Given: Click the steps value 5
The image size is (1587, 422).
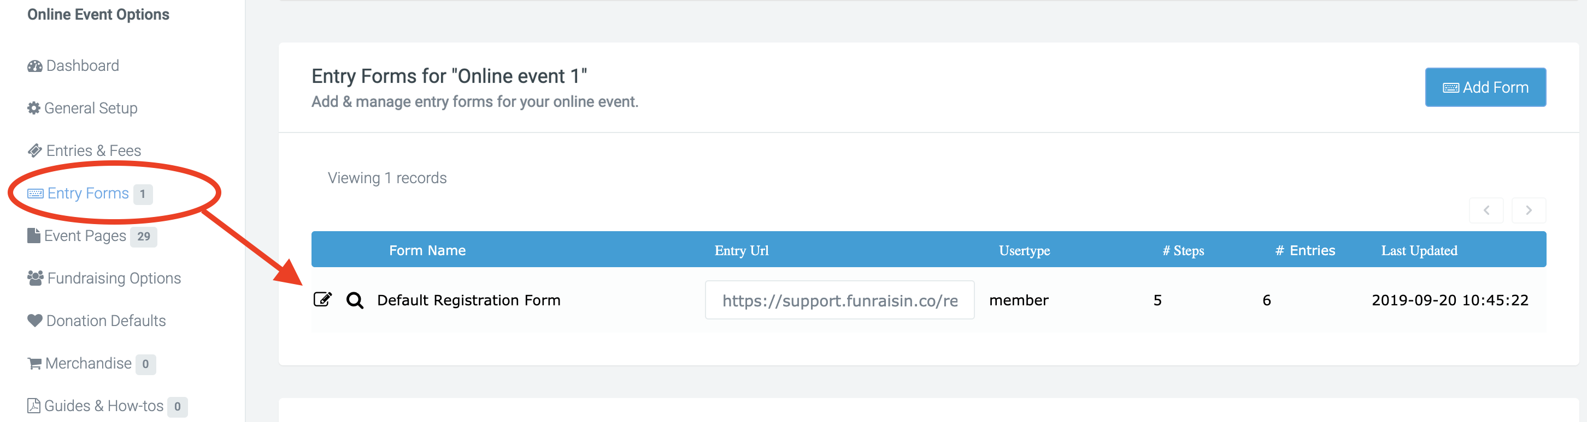Looking at the screenshot, I should tap(1157, 300).
